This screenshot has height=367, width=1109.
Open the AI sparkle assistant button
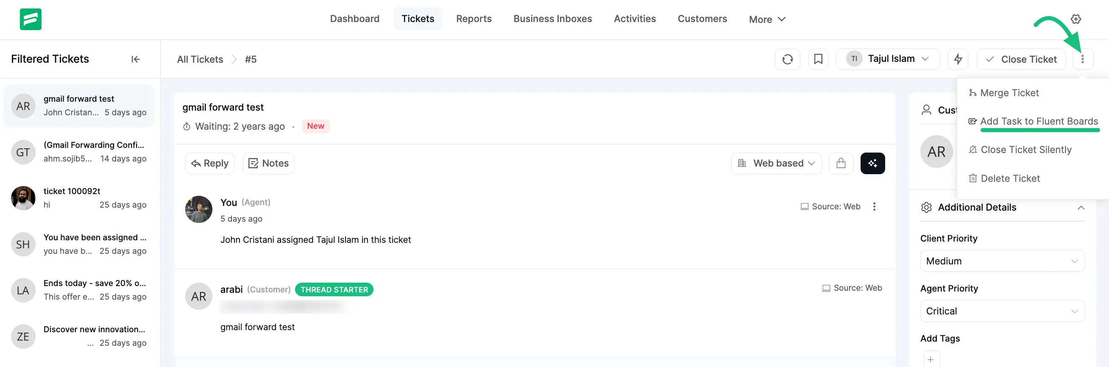872,164
